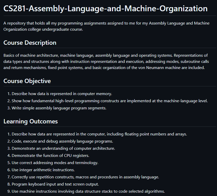Image resolution: width=217 pixels, height=196 pixels.
Task: Select the Course Objective heading
Action: [27, 81]
